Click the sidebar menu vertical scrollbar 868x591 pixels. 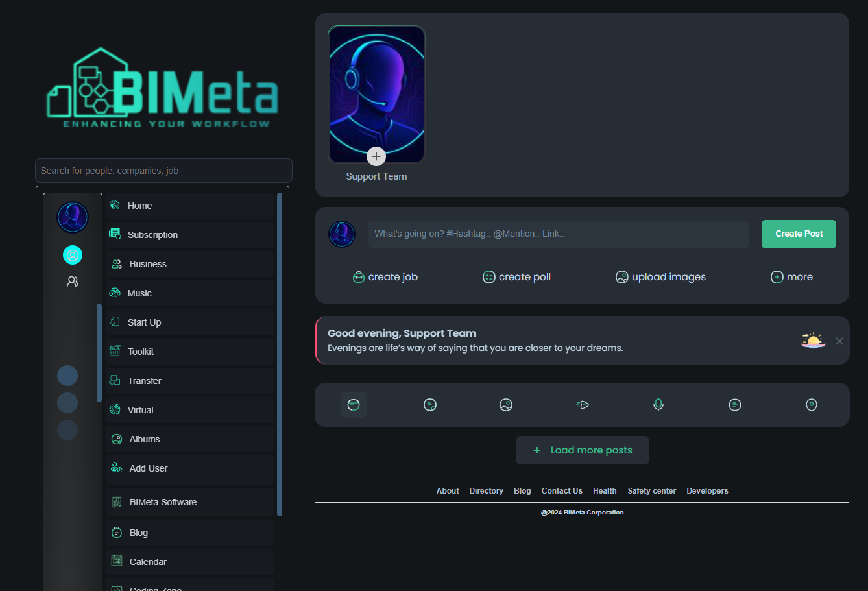click(x=280, y=354)
